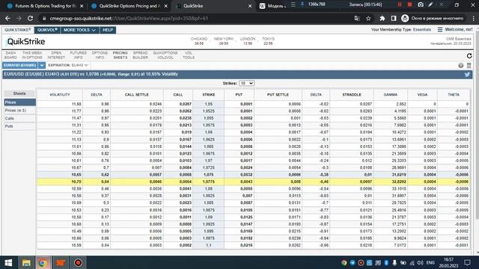Open the browser side panel icon

coord(394,18)
